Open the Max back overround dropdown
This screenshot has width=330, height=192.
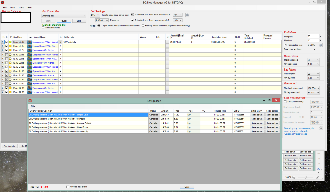(313, 88)
